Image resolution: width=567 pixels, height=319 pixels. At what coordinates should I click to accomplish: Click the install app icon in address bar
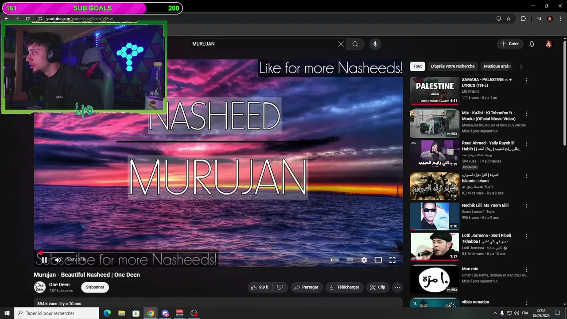pos(499,19)
